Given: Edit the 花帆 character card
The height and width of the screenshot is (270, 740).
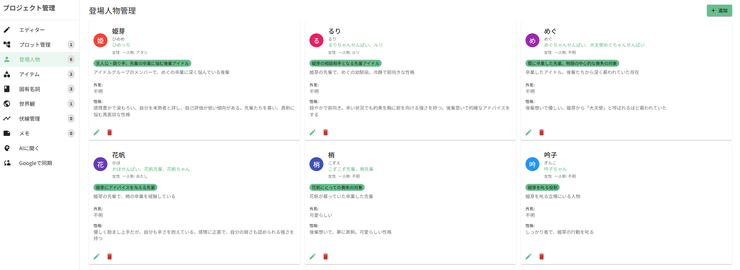Looking at the screenshot, I should 97,256.
